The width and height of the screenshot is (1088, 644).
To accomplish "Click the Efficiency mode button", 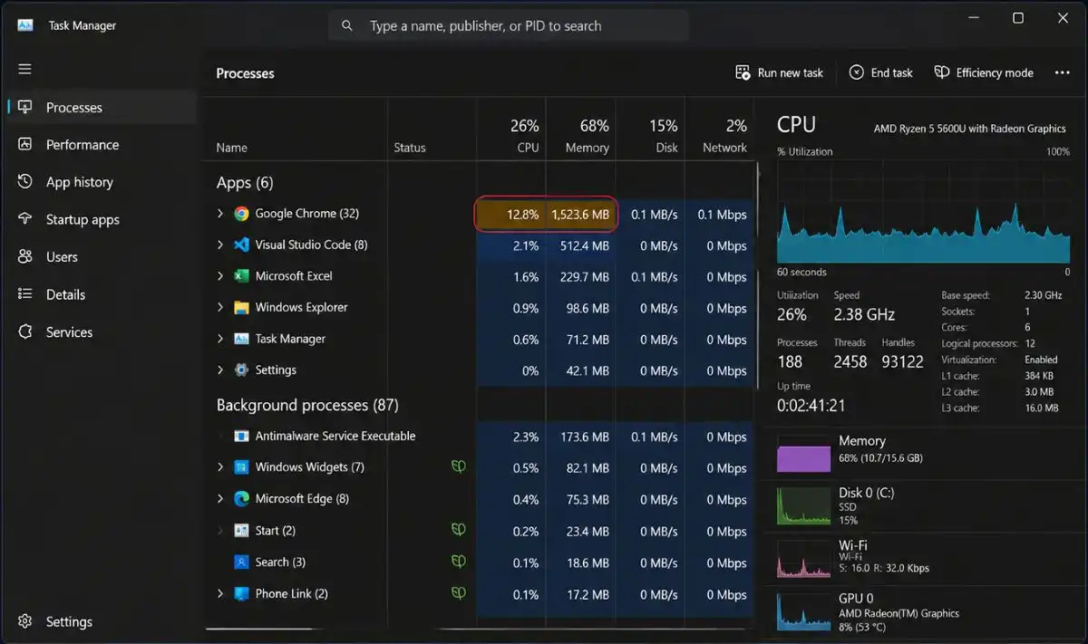I will point(984,72).
